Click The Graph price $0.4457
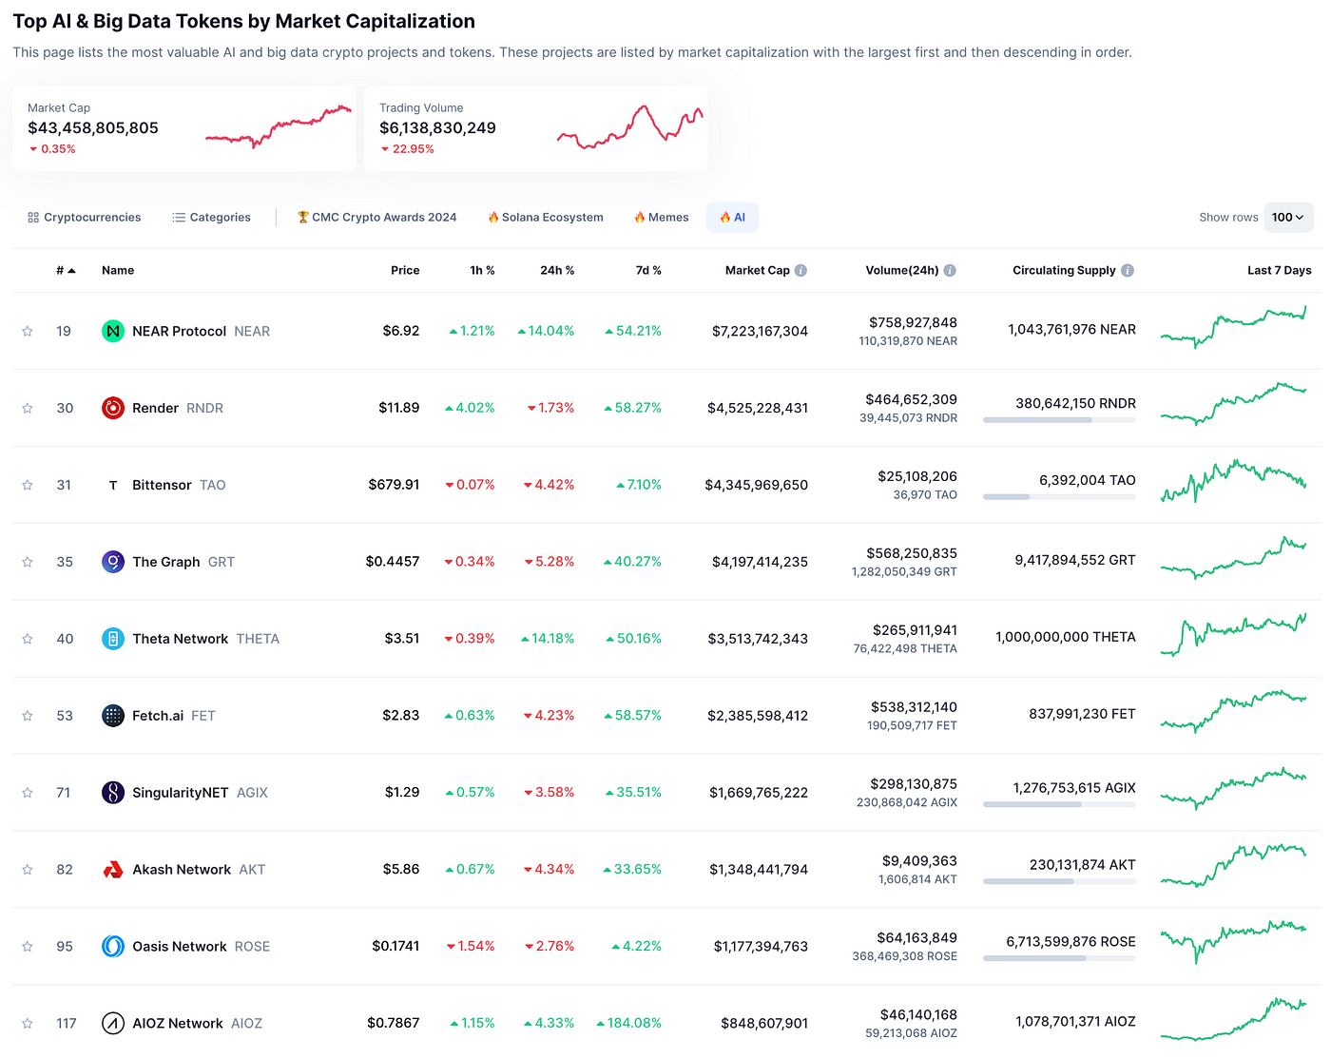 (x=393, y=562)
